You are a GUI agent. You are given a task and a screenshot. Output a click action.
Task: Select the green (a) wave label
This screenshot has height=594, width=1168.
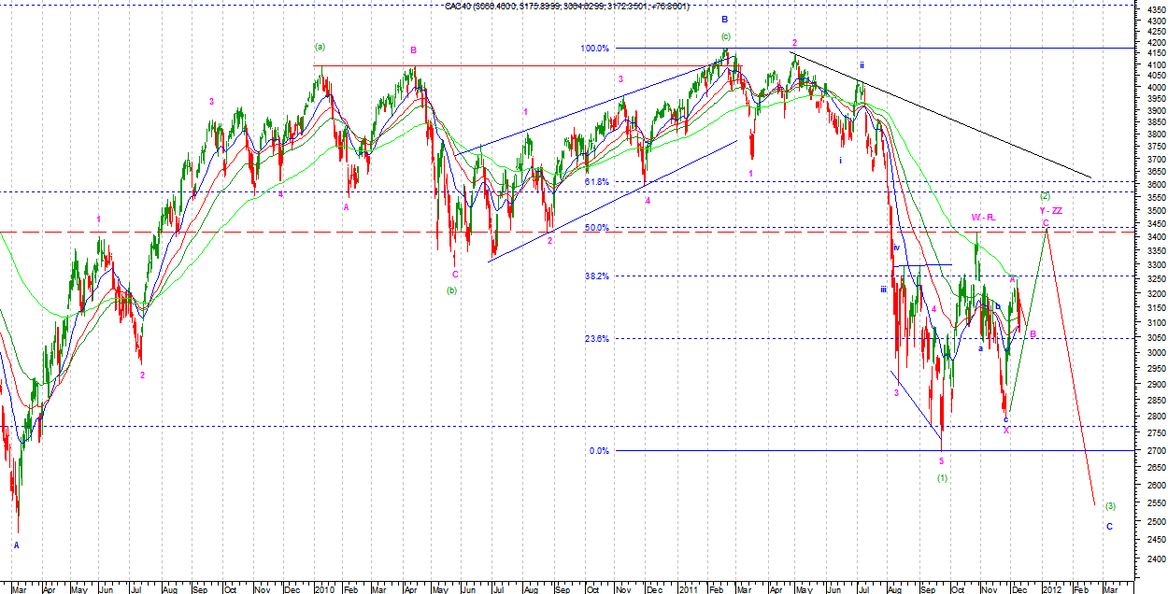pos(320,47)
